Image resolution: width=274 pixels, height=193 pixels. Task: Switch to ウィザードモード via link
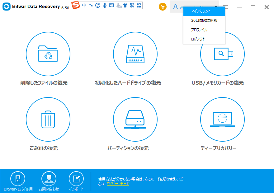pyautogui.click(x=118, y=184)
